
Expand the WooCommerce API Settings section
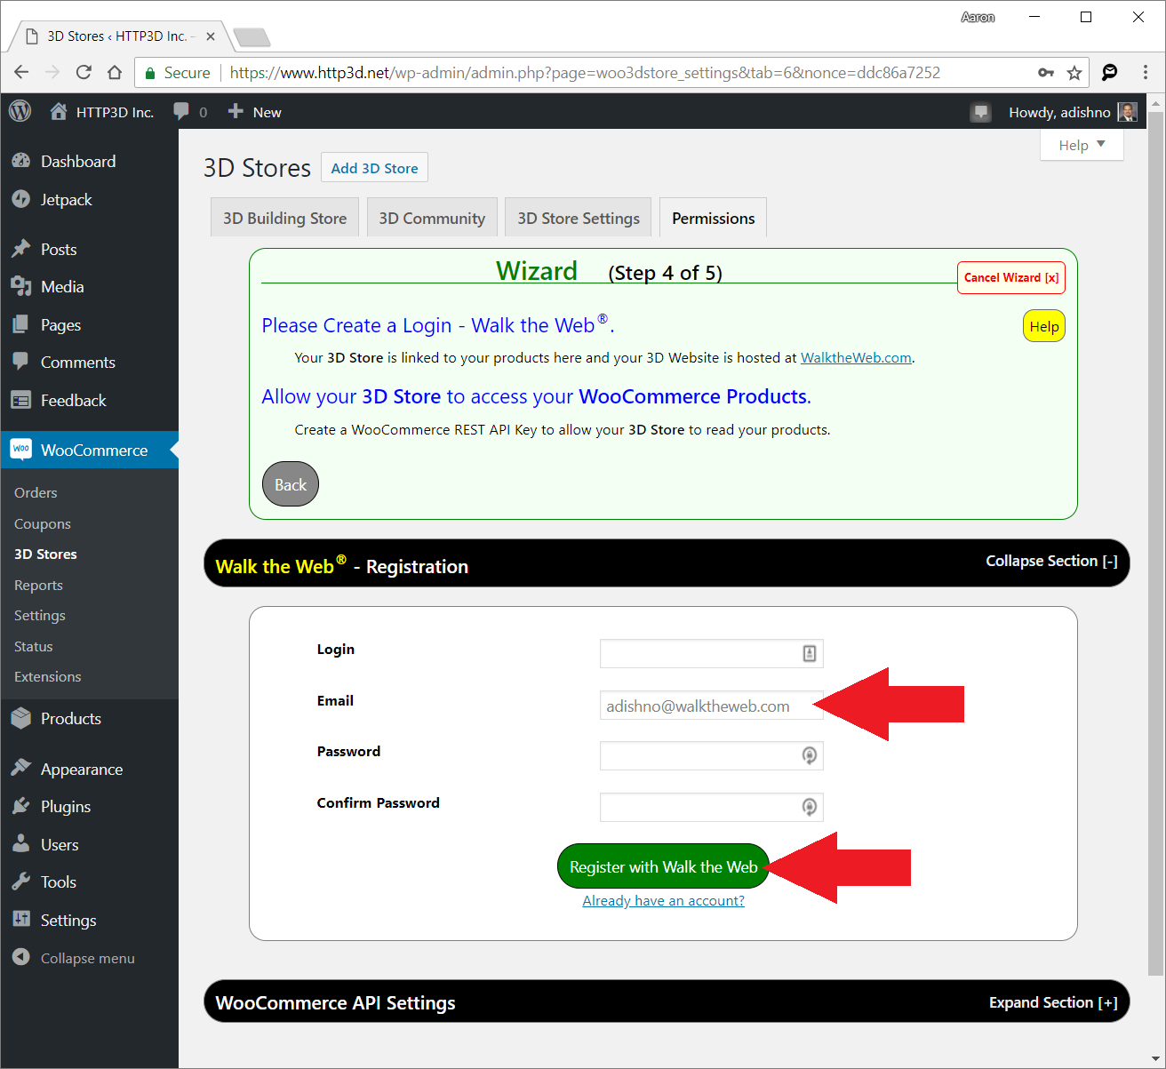[1053, 1002]
